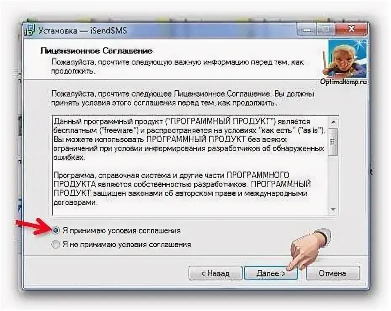Viewport: 391px width, 311px height.
Task: Click the 'Установка — iSendSMS' title bar text
Action: point(82,31)
